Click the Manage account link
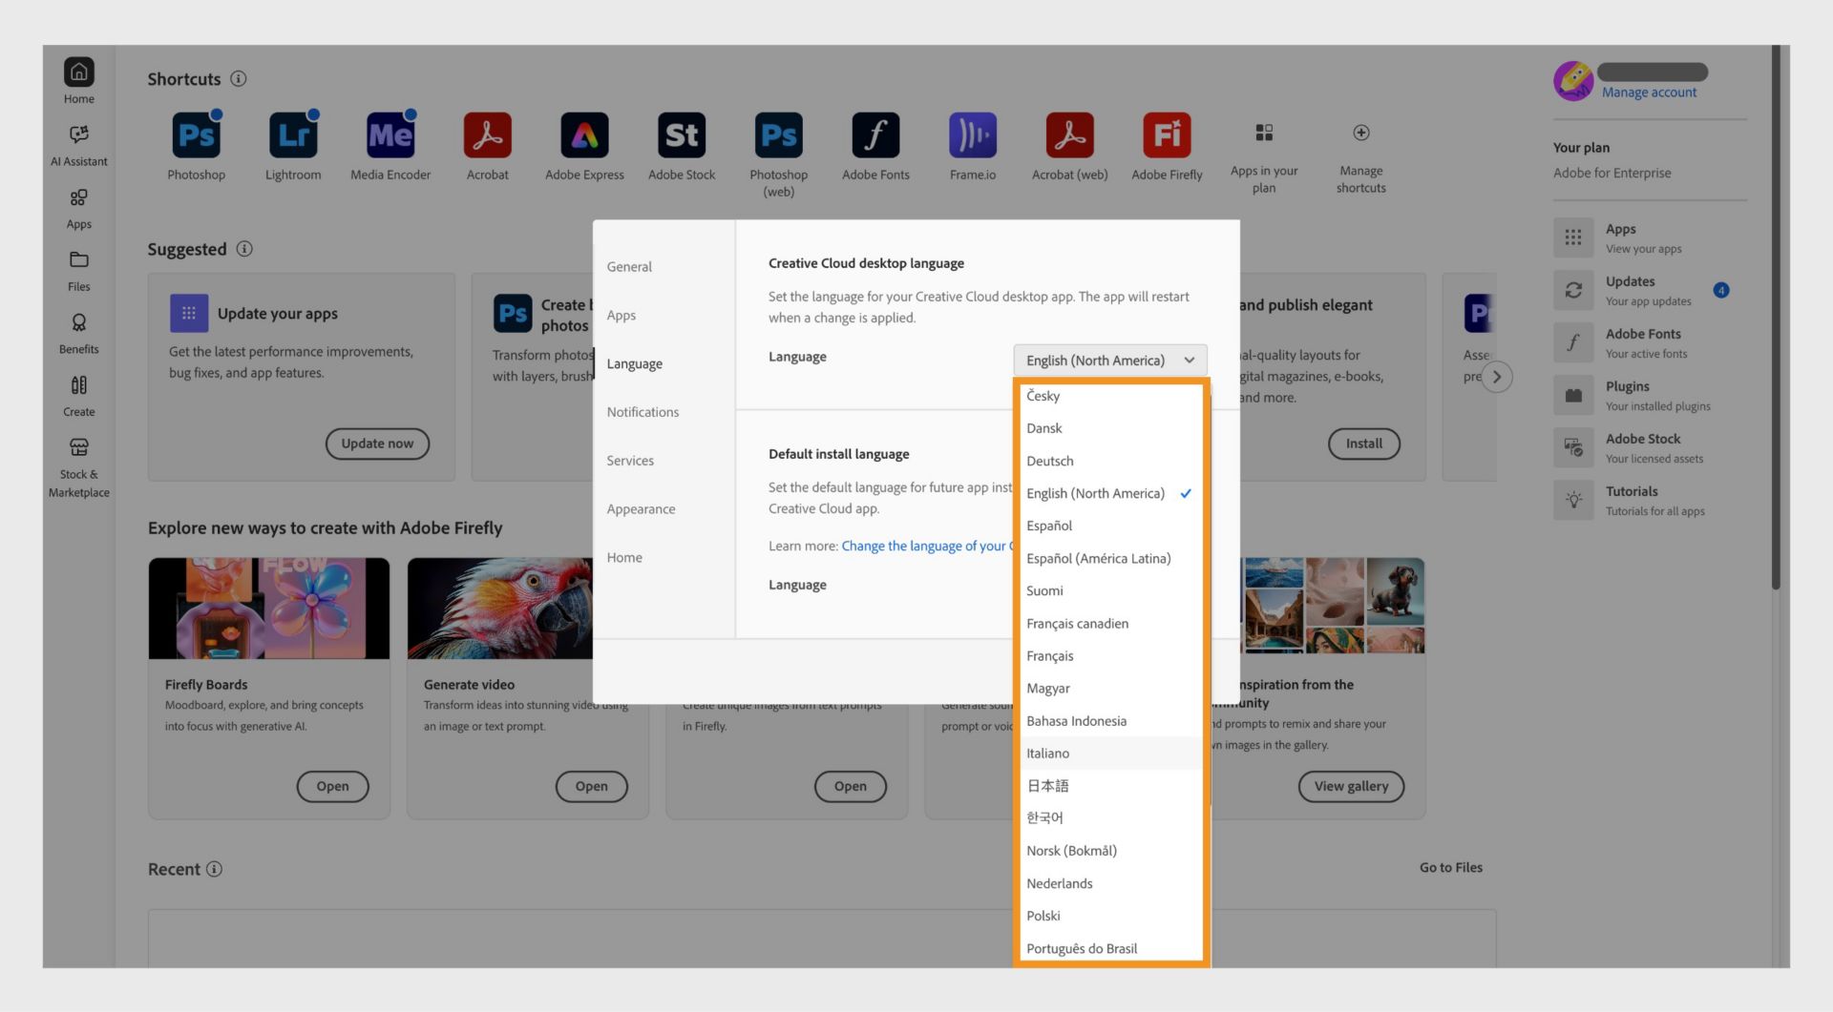The image size is (1833, 1012). click(x=1649, y=93)
